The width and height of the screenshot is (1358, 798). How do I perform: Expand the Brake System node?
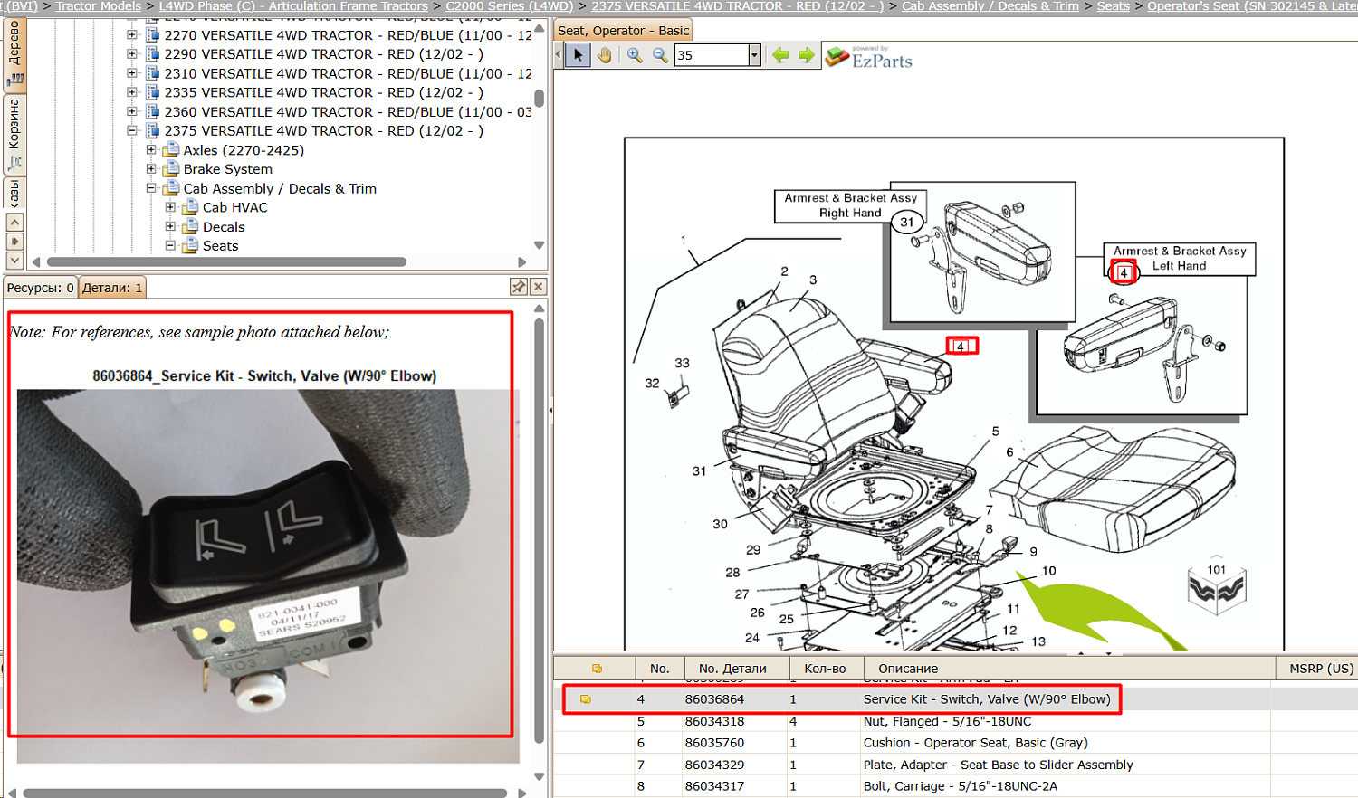click(x=151, y=169)
